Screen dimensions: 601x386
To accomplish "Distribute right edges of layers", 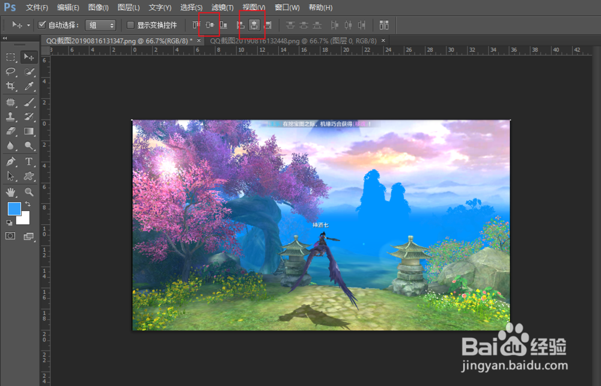I will coord(361,25).
